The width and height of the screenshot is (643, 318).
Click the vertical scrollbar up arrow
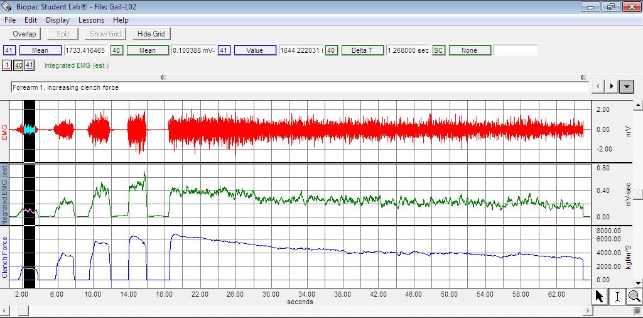coord(638,105)
